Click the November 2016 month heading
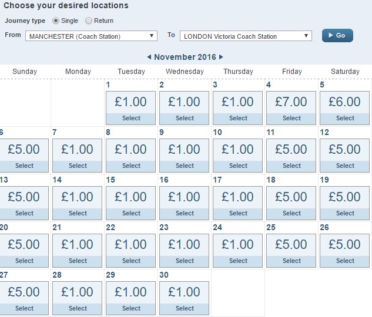Image resolution: width=372 pixels, height=317 pixels. [x=185, y=57]
